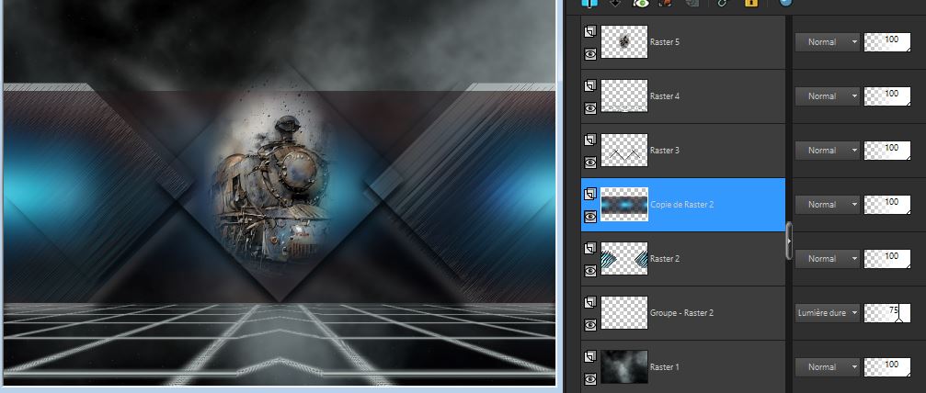
Task: Hide the Groupe - Raster 2 layer
Action: (x=590, y=325)
